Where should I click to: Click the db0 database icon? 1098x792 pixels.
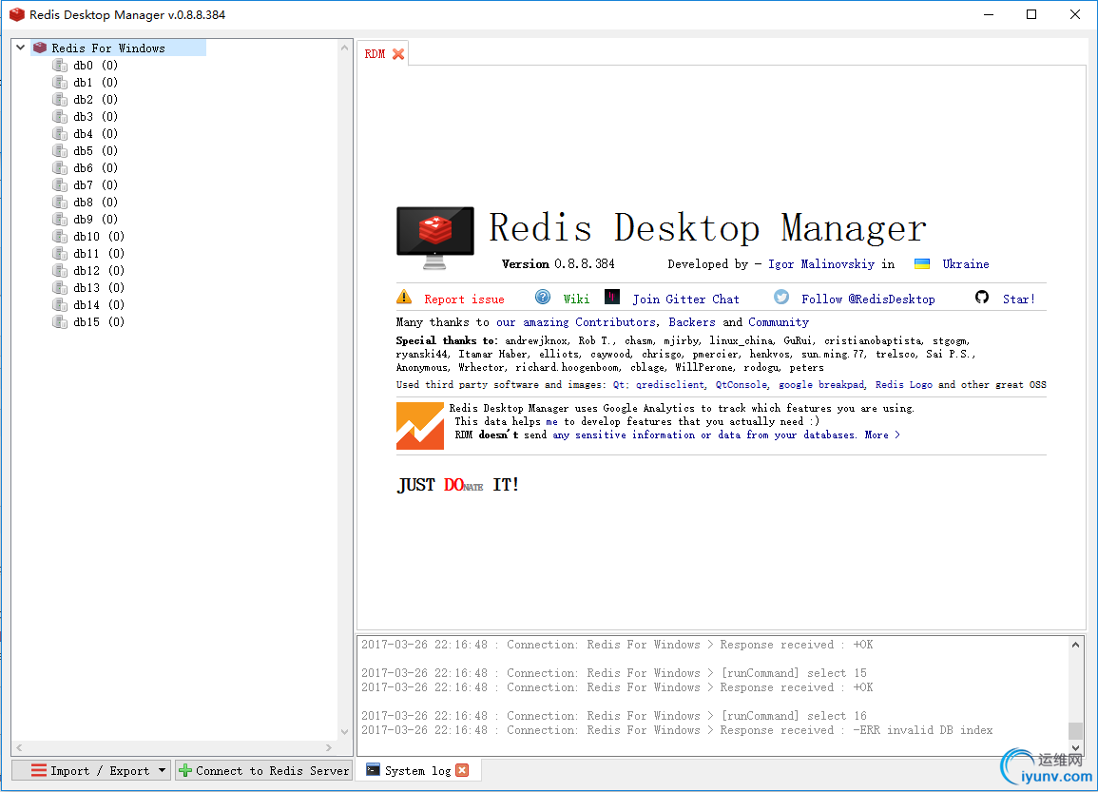60,65
